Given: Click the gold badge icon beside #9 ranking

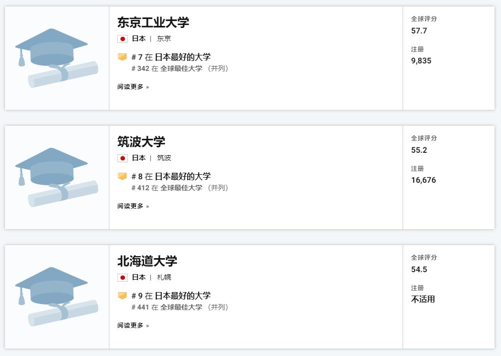Looking at the screenshot, I should (x=122, y=296).
